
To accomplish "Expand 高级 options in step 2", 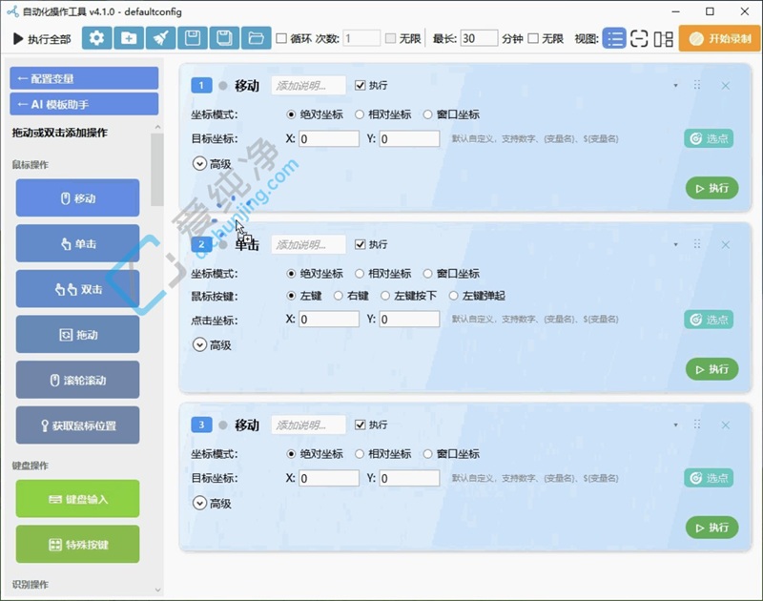I will [199, 344].
